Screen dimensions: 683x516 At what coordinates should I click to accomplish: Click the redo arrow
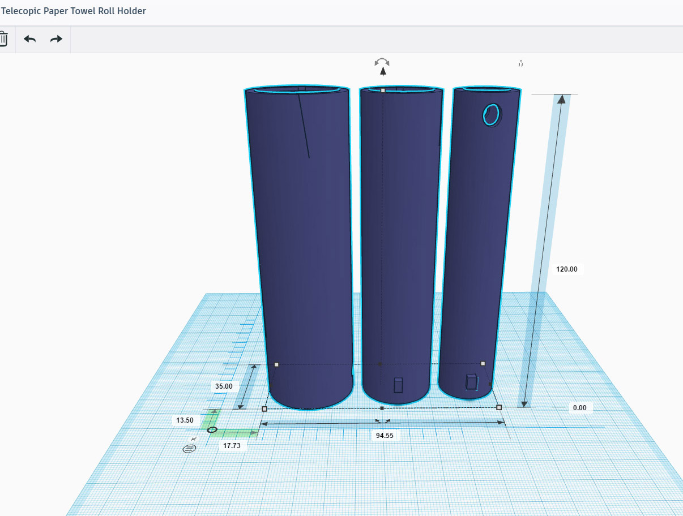coord(56,39)
